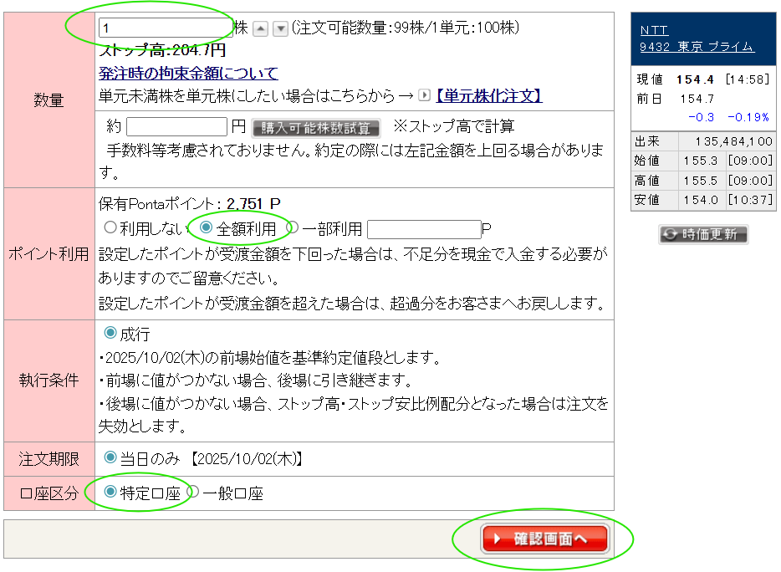Open the NTT stock name link

tap(654, 31)
